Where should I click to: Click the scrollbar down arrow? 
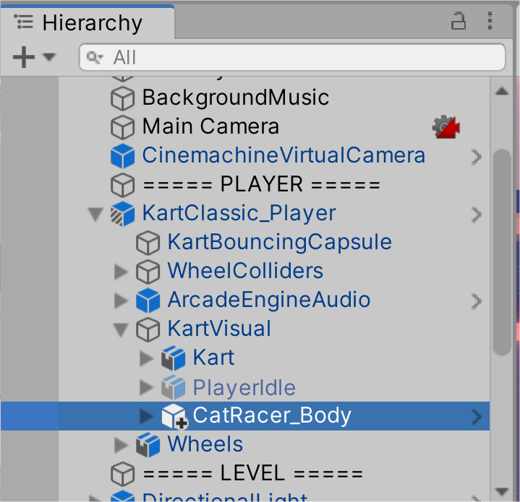pyautogui.click(x=501, y=491)
